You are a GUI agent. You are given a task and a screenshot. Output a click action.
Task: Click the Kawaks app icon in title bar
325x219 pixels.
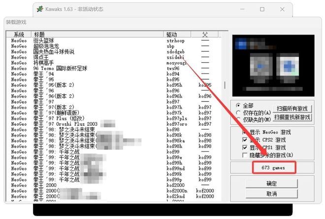tap(40, 9)
